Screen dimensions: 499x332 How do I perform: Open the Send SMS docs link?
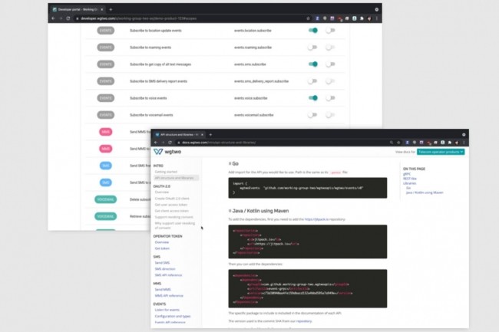coord(163,263)
